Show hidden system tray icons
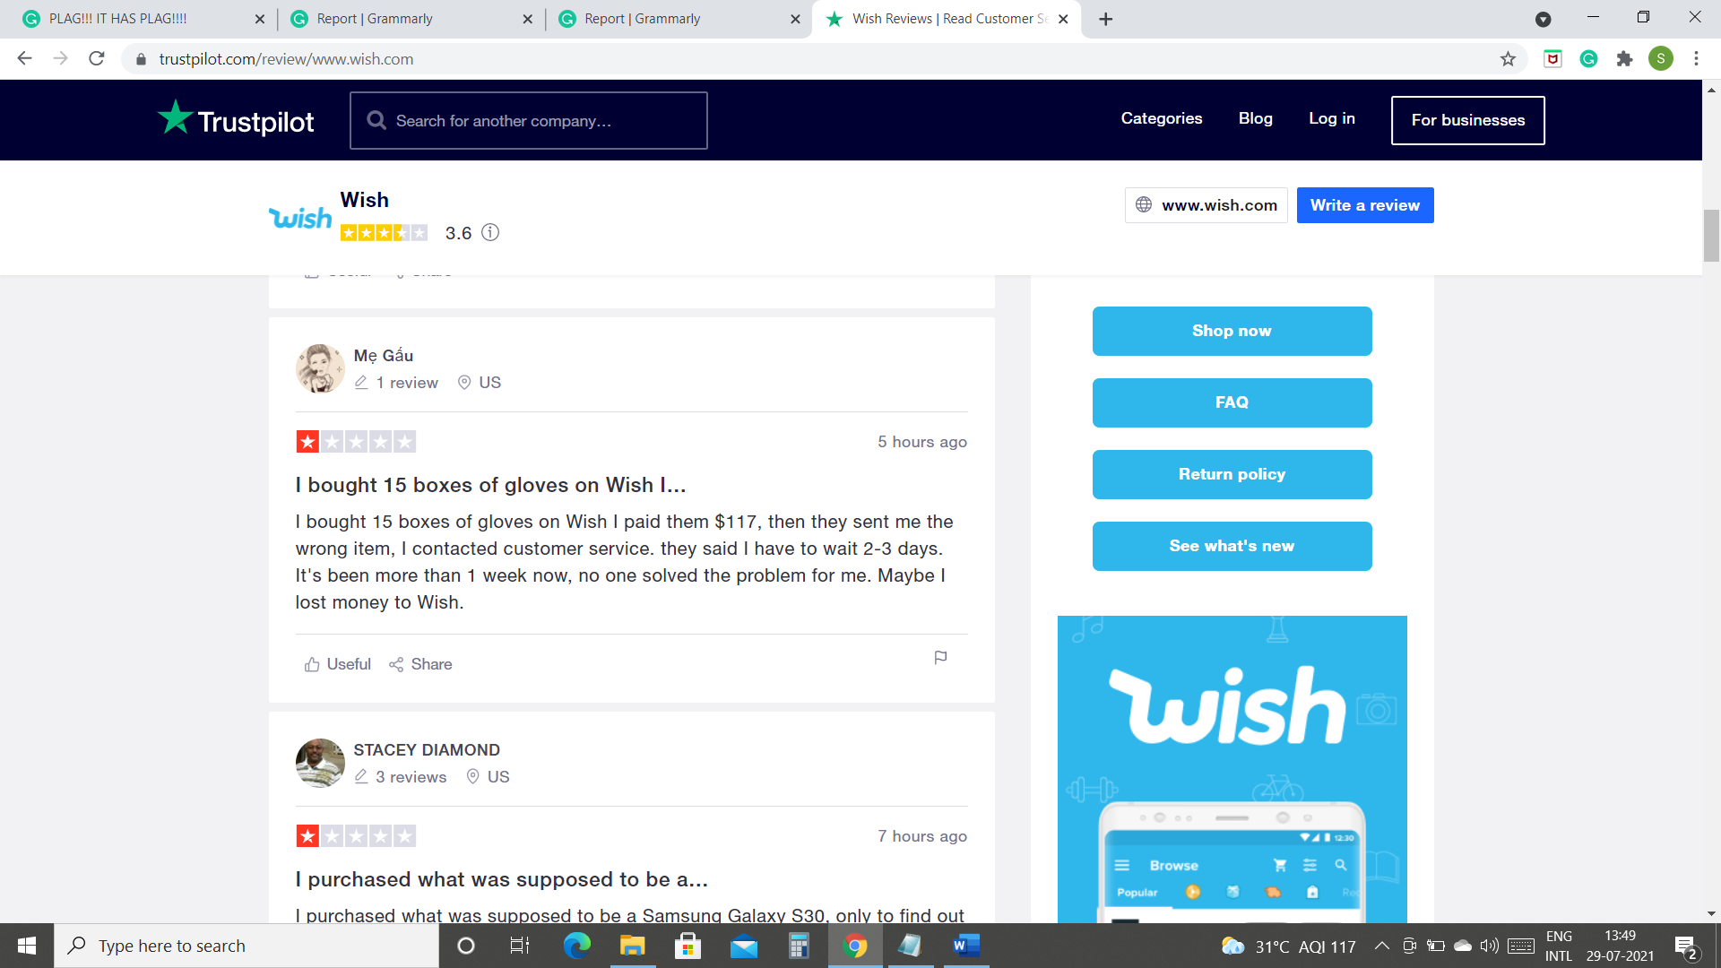 pos(1381,946)
